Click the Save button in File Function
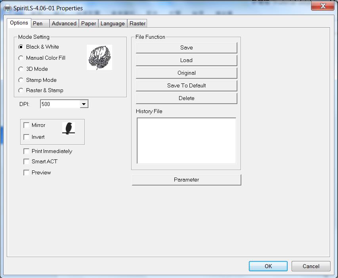Viewport: 338px width, 278px height. click(186, 47)
